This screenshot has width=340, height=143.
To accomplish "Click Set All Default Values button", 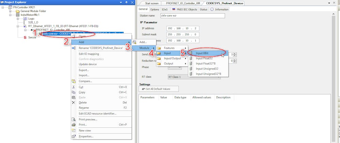I will point(159,89).
